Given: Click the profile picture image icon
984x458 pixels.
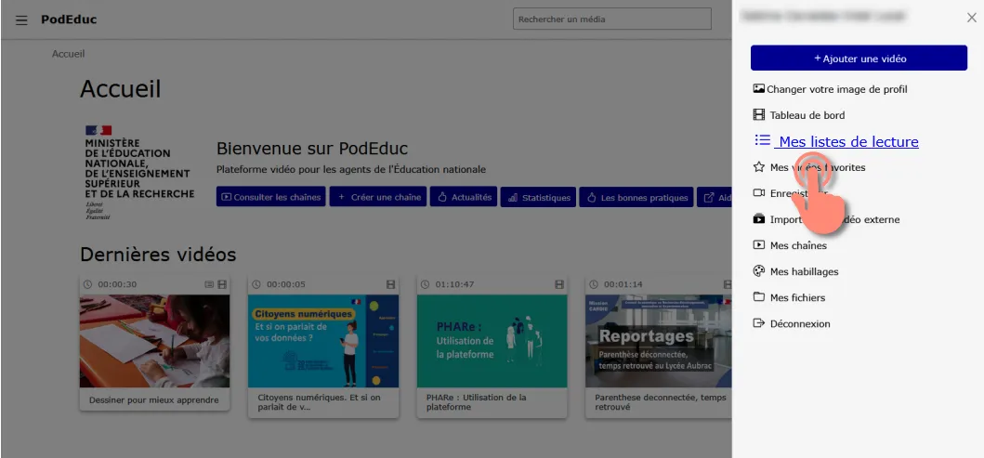Looking at the screenshot, I should [x=759, y=89].
